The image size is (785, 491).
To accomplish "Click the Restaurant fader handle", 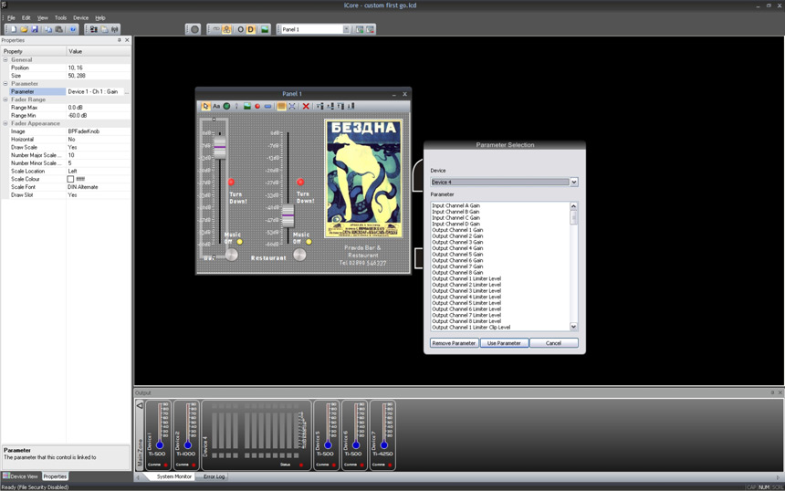I will [x=288, y=216].
